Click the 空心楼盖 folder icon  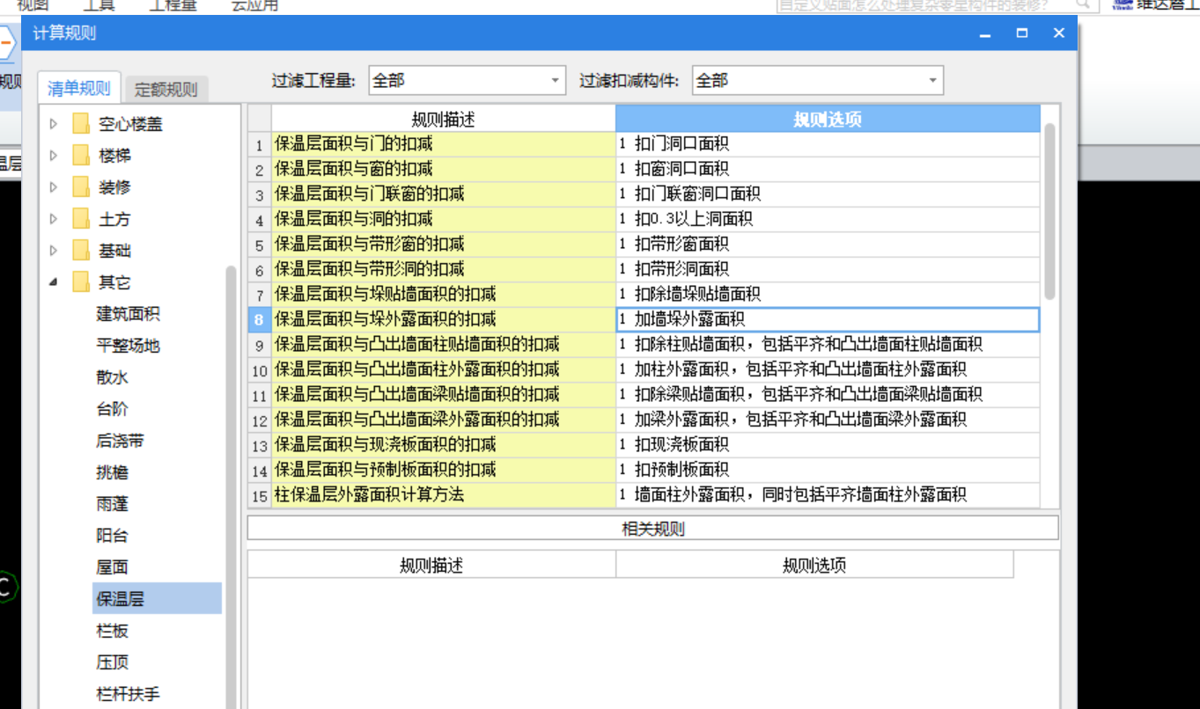point(81,124)
